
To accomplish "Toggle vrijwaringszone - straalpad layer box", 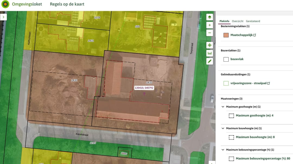I will coord(226,83).
